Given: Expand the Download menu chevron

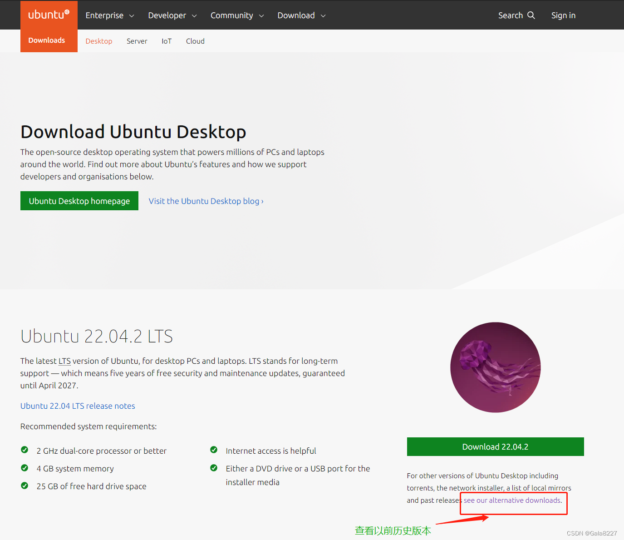Looking at the screenshot, I should [323, 16].
